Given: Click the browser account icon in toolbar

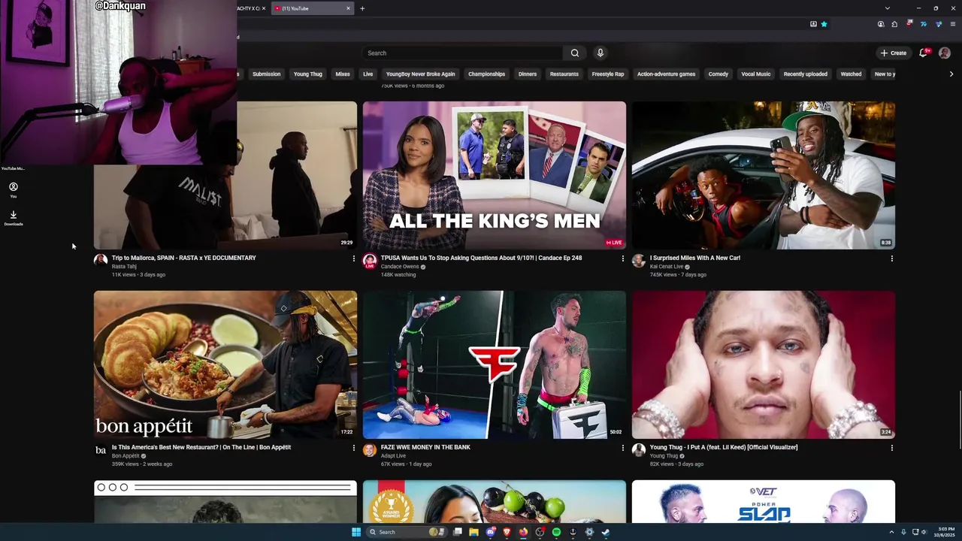Looking at the screenshot, I should 881,24.
